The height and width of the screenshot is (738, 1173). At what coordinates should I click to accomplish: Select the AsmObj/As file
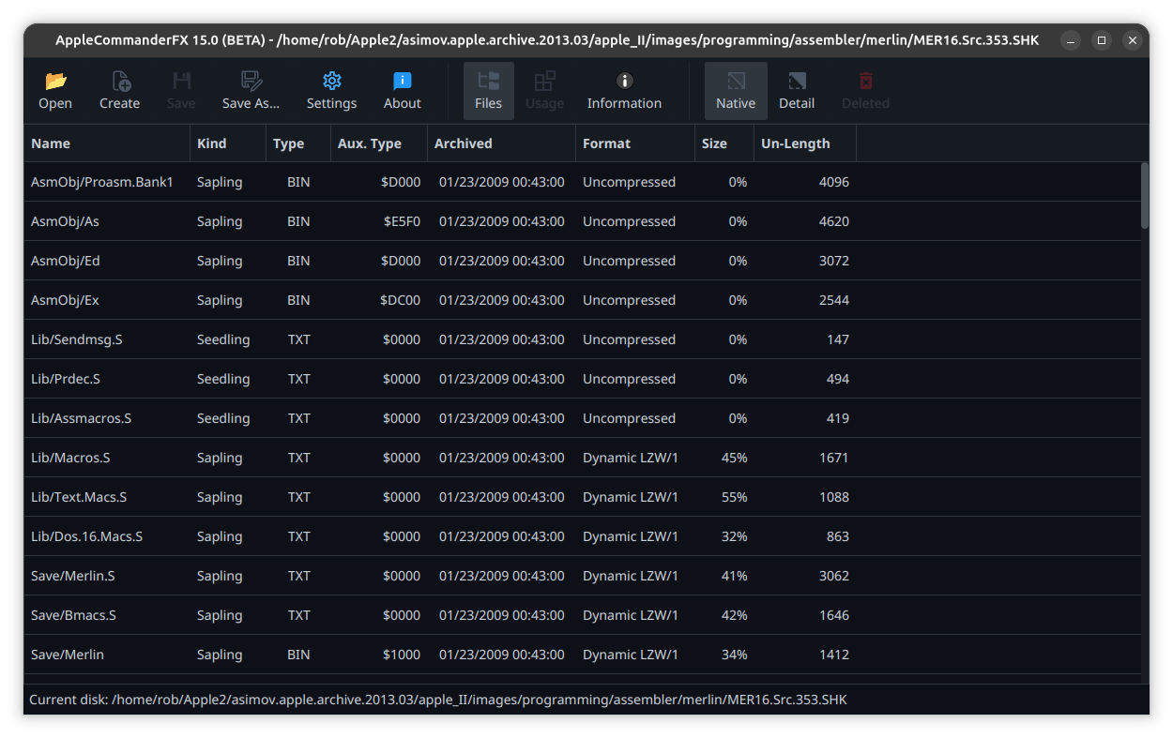tap(582, 221)
